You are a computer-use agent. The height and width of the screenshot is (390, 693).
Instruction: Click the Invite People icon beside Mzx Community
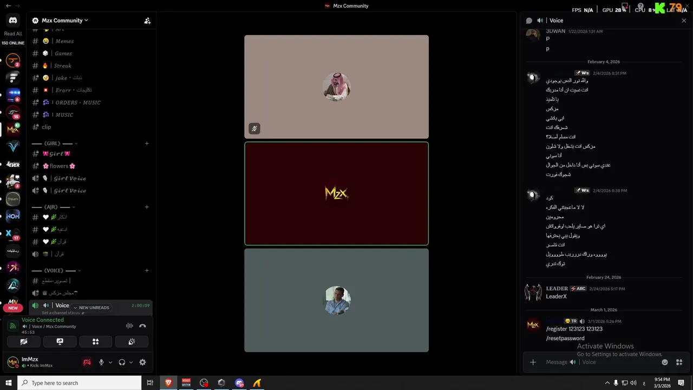tap(147, 21)
